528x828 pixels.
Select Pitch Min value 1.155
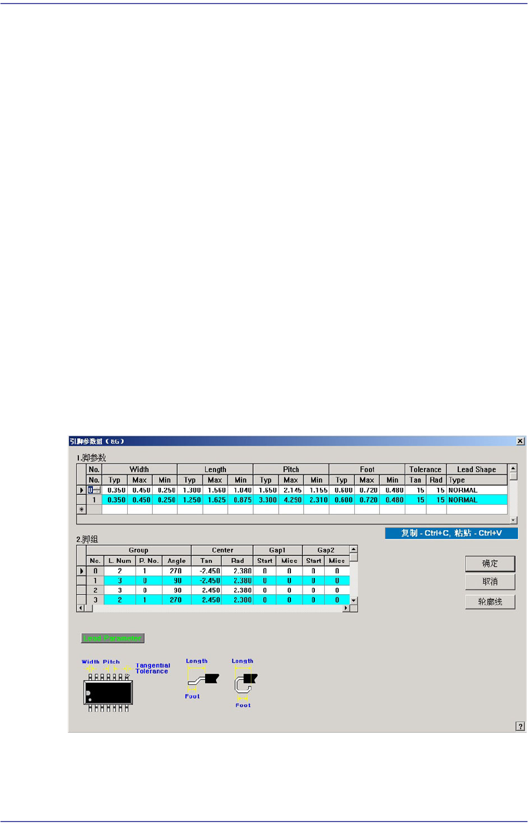tap(317, 490)
